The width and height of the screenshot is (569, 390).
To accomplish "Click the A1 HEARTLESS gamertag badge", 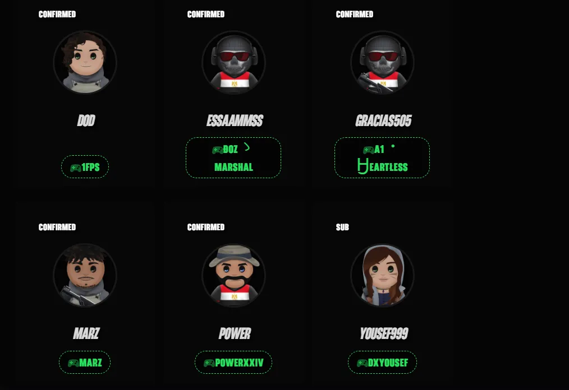I will point(382,157).
